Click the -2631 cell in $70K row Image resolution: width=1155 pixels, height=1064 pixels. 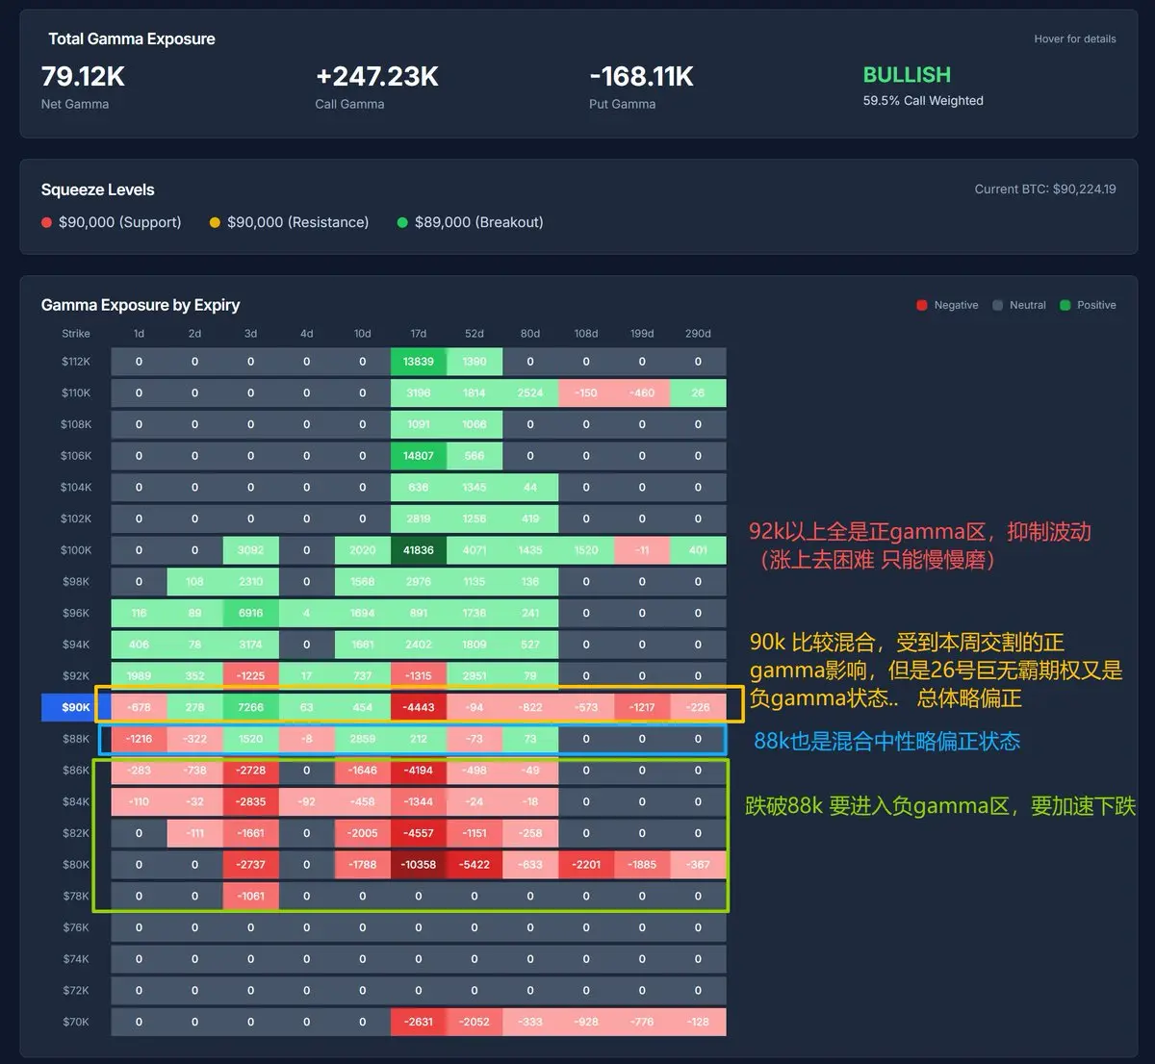[x=419, y=1022]
